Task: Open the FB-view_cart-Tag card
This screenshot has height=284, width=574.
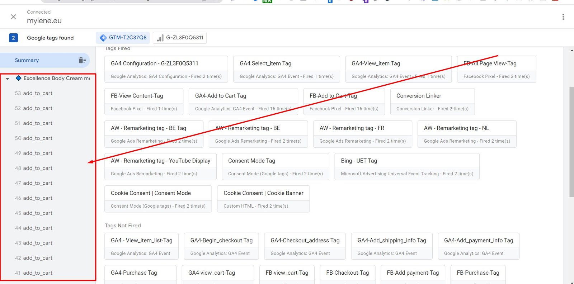Action: [287, 275]
